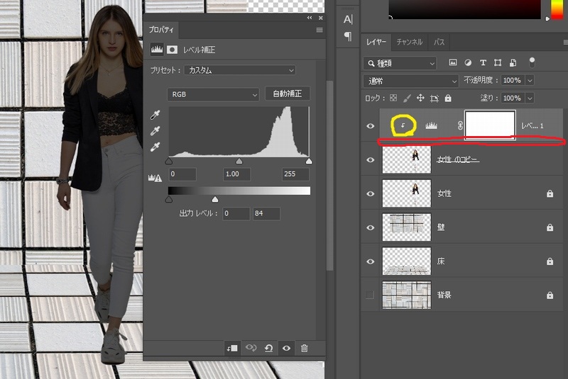Click the clip-to-layer icon in Properties footer

click(x=232, y=348)
